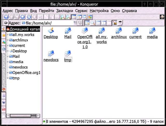Toggle the Домашний каталог vertical sidebar tab
Image resolution: width=166 pixels, height=126 pixels.
click(4, 70)
